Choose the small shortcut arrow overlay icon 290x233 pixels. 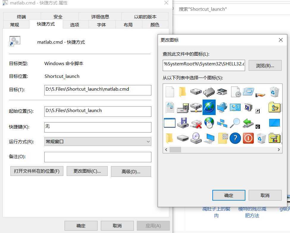pos(258,111)
